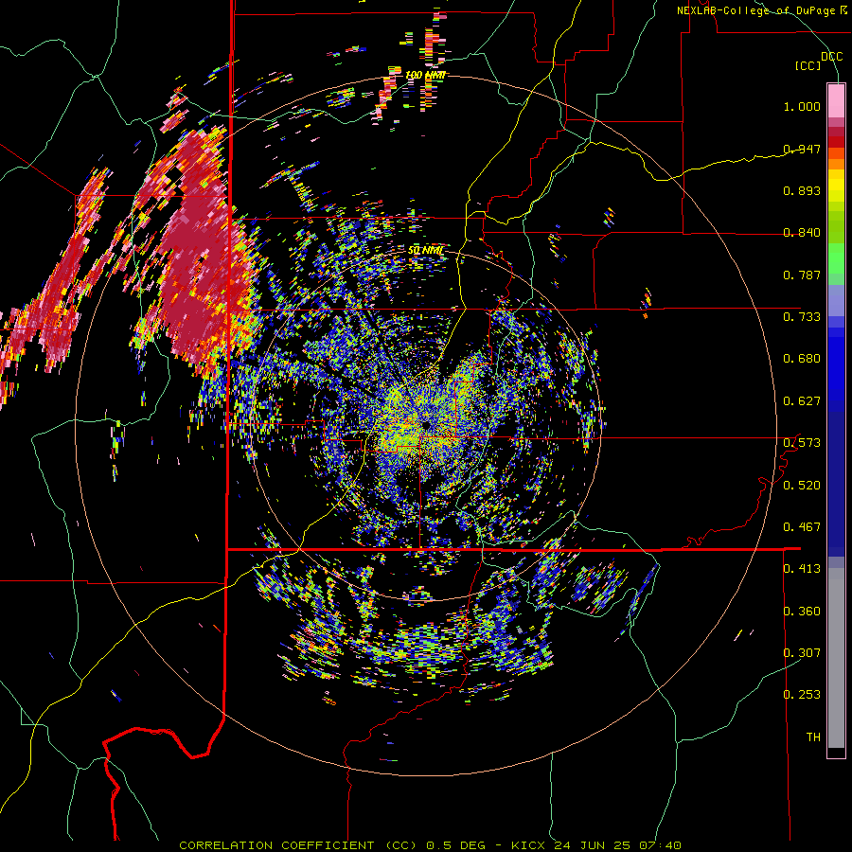Click the radar site center point
852x852 pixels.
(x=425, y=423)
